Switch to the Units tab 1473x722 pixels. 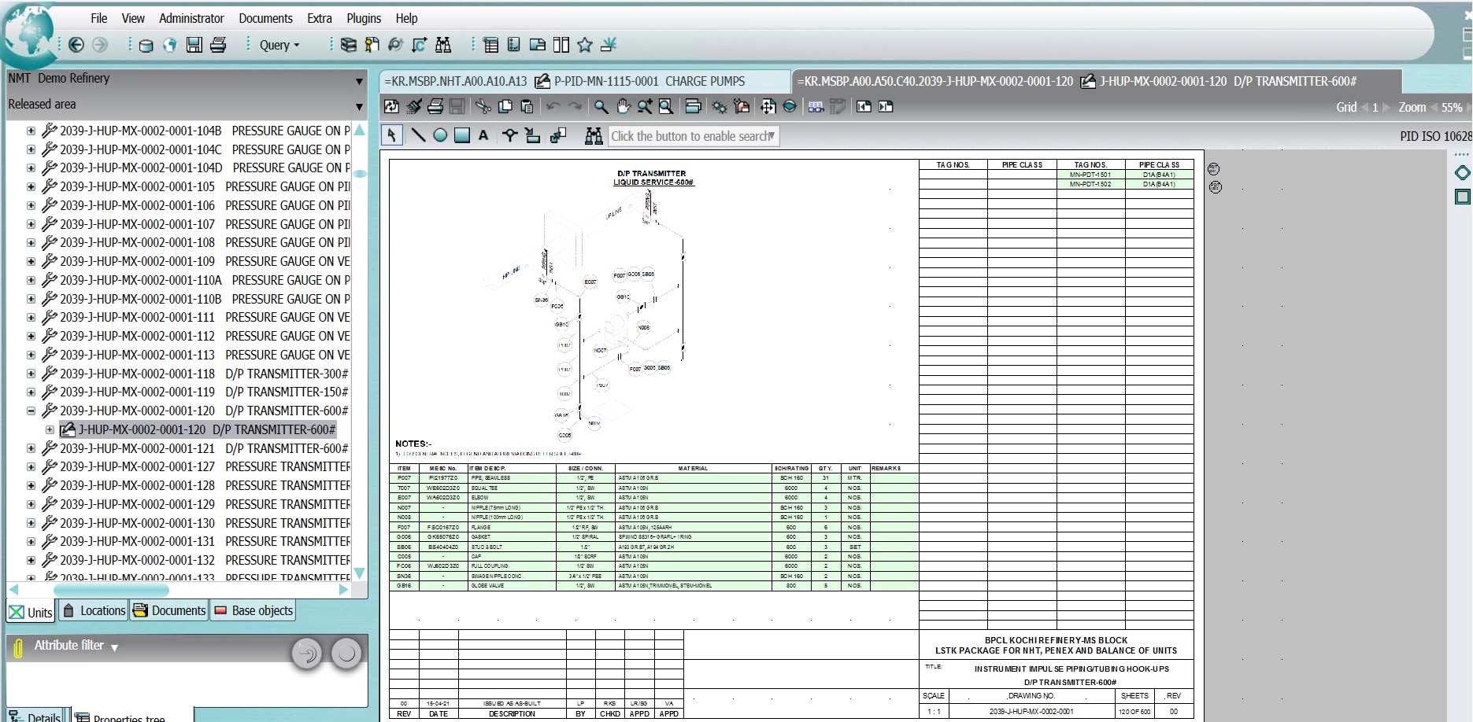click(31, 611)
